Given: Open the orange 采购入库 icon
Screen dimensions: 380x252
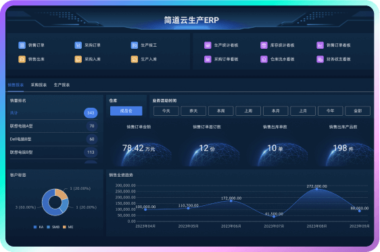Looking at the screenshot, I should point(78,59).
